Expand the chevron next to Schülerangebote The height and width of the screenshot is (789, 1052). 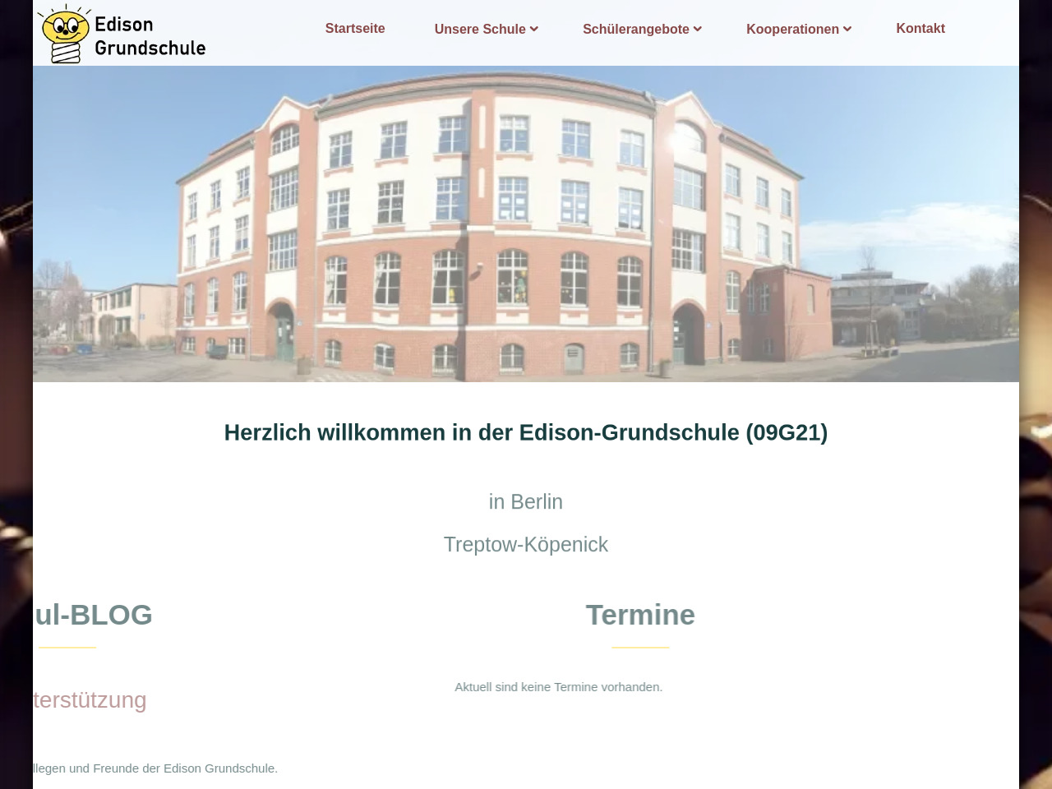[x=698, y=30]
